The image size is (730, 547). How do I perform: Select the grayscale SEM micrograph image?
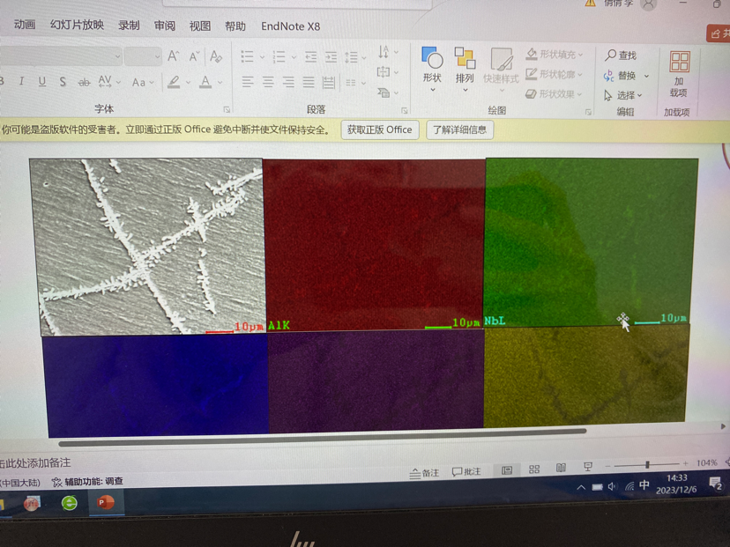[146, 246]
